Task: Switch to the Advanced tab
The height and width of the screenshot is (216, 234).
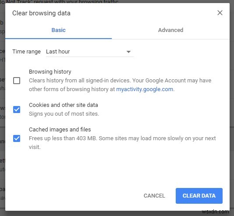Action: tap(170, 30)
